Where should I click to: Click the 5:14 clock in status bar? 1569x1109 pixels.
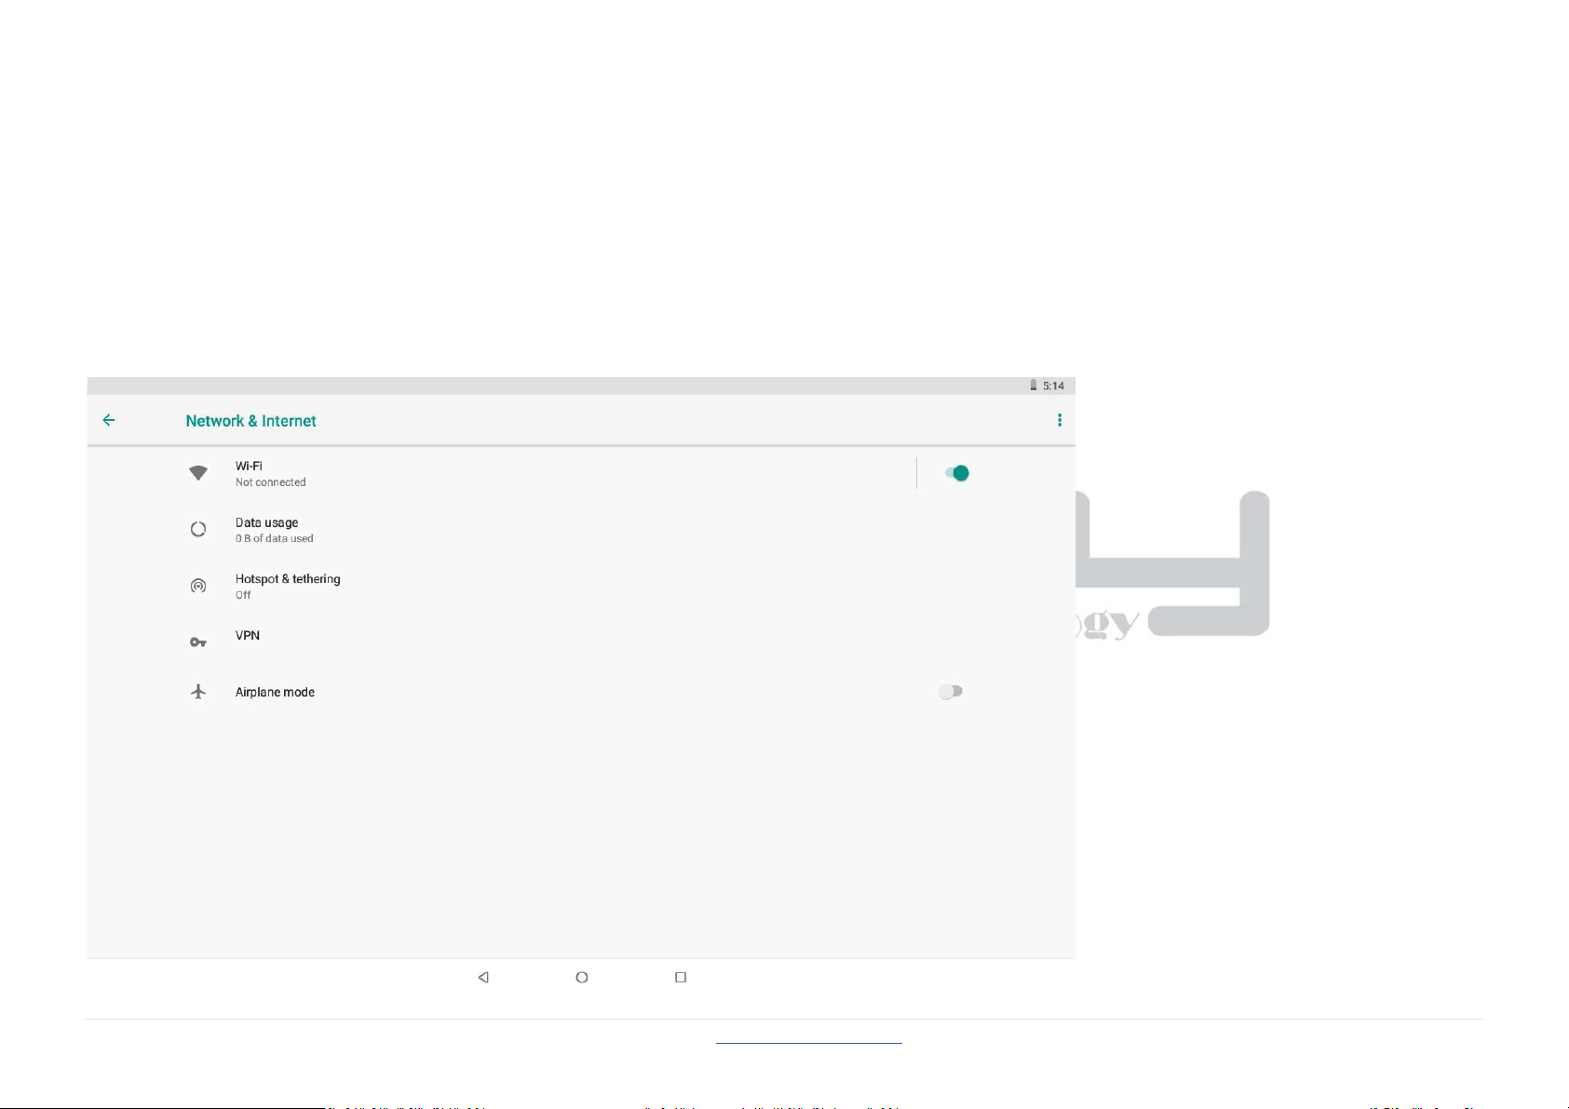pos(1053,385)
